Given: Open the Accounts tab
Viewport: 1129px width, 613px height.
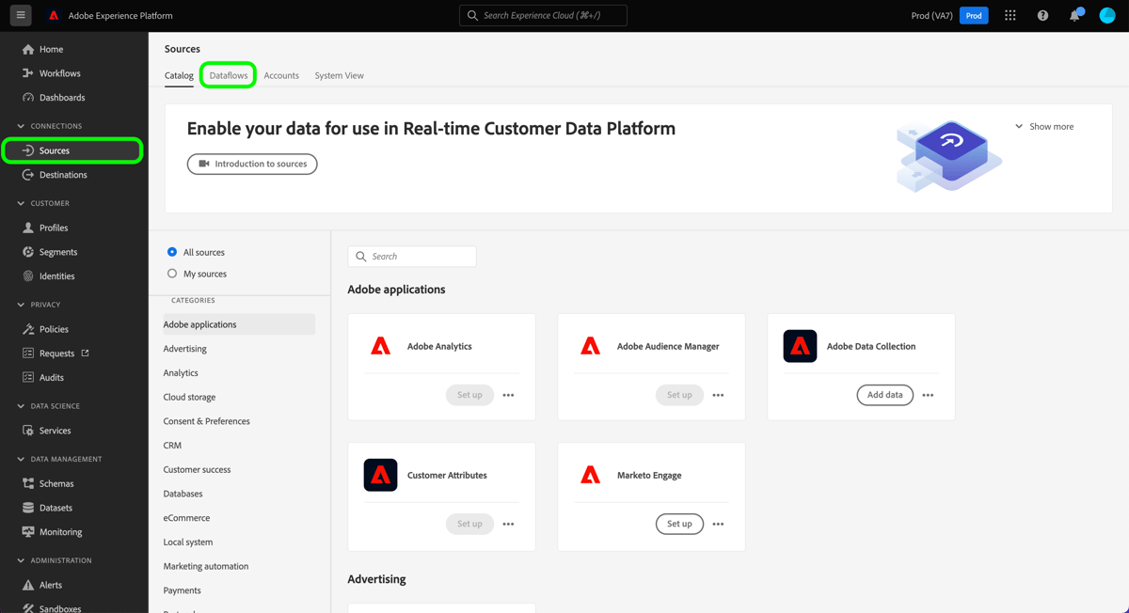Looking at the screenshot, I should 281,75.
